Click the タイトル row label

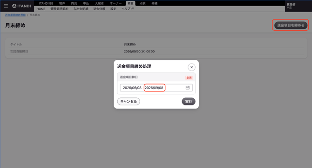16,44
